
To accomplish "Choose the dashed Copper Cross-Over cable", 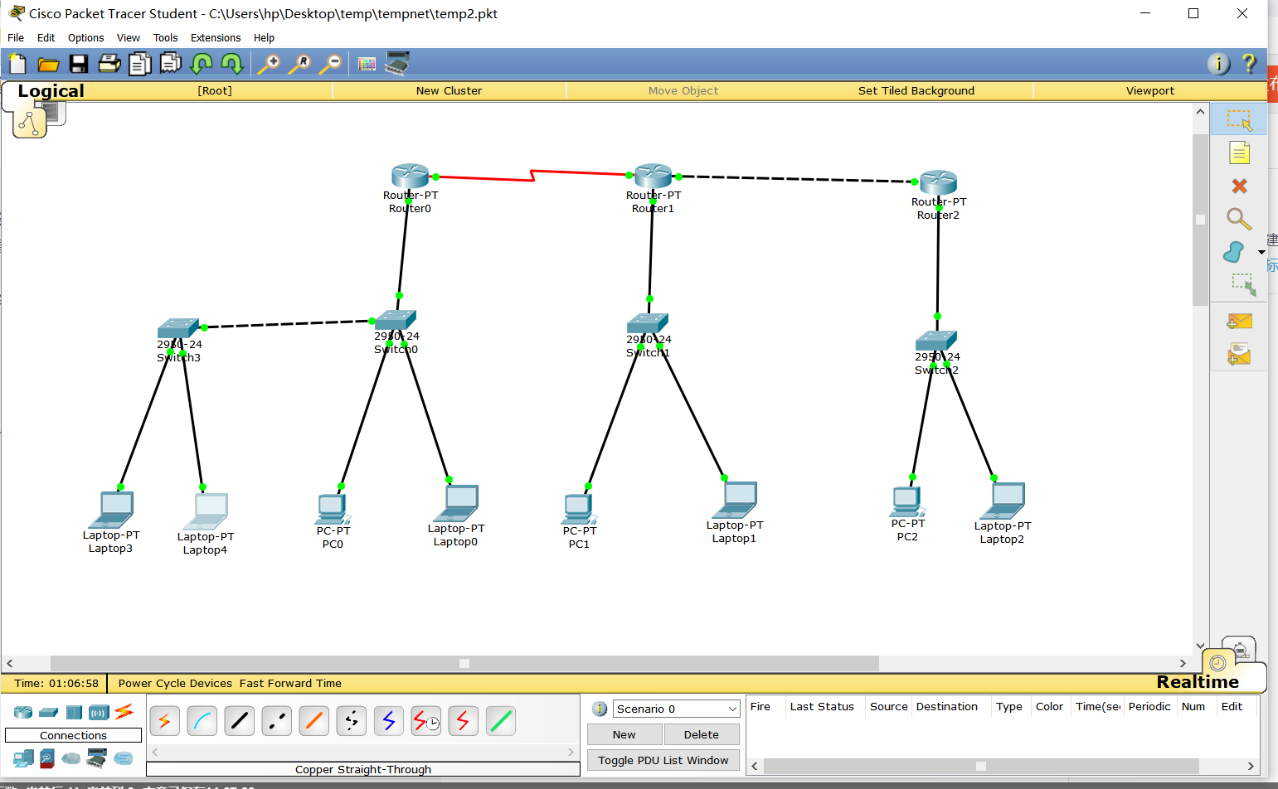I will (x=276, y=721).
